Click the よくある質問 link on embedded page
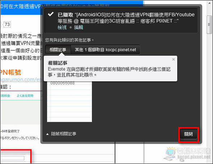Screen dimensions: 213x164 (x=25, y=96)
